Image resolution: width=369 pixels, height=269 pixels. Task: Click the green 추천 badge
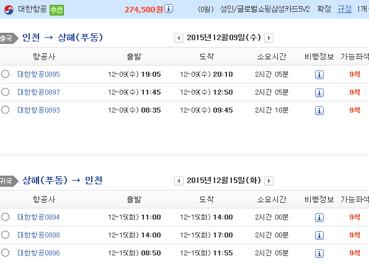click(56, 10)
